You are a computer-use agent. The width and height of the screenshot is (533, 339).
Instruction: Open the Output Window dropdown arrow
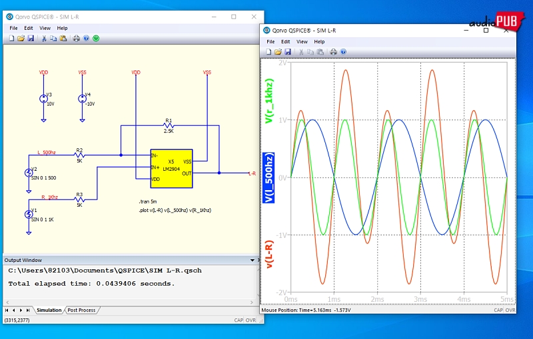252,260
